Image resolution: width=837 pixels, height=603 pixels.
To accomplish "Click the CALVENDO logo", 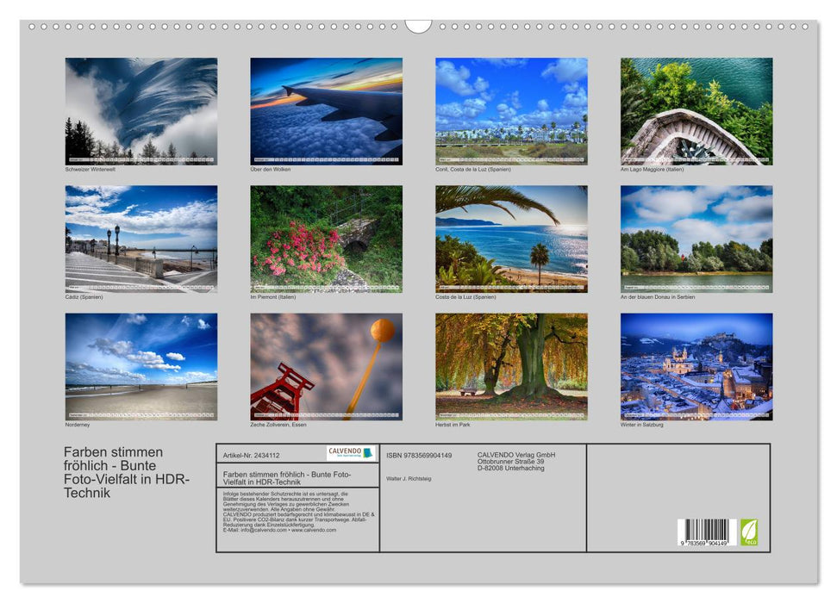I will pos(352,453).
